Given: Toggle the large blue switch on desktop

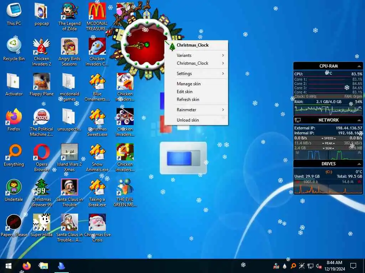Looking at the screenshot, I should pos(184,159).
